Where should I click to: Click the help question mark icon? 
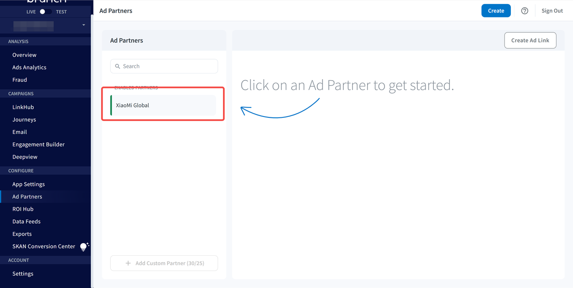tap(525, 11)
